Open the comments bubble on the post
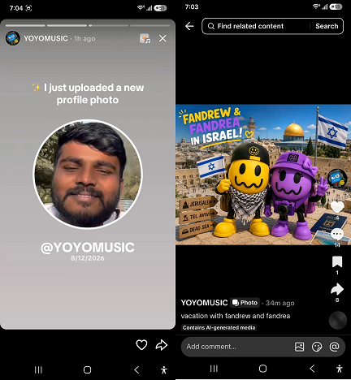 (x=337, y=234)
